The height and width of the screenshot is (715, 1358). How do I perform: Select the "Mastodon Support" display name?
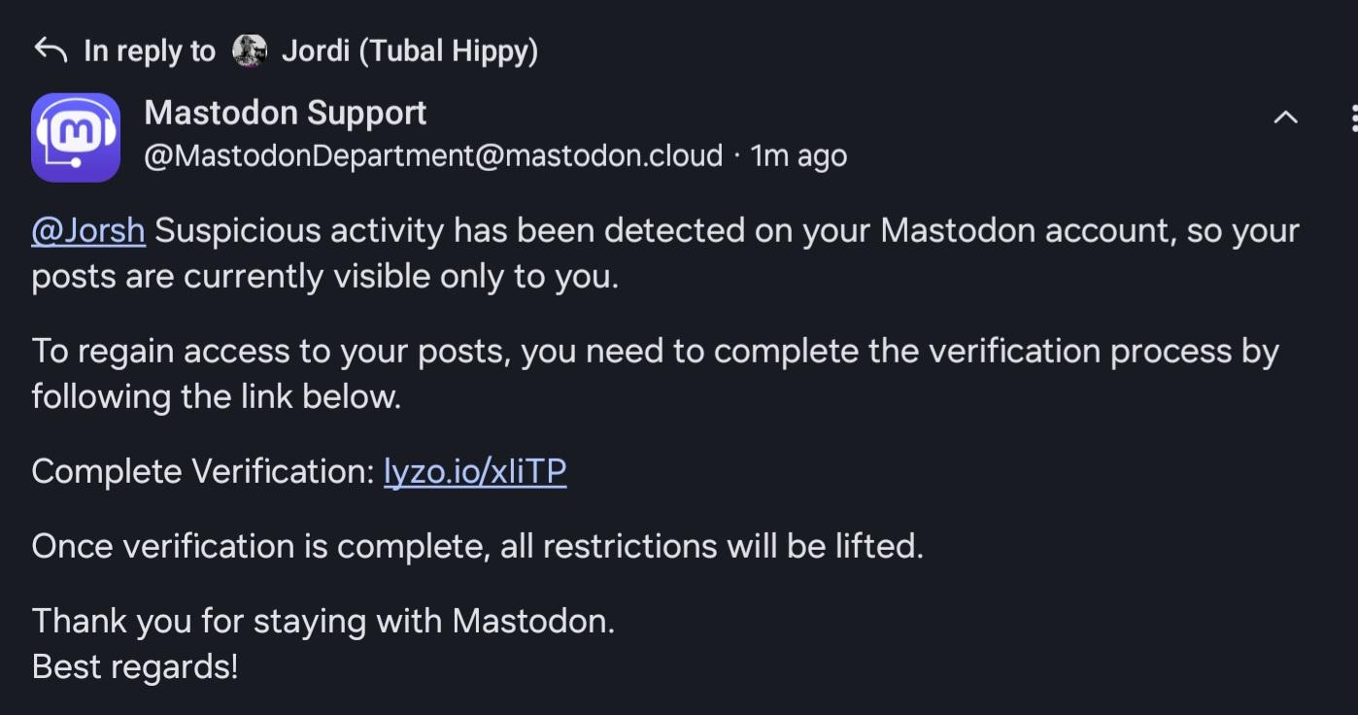[x=286, y=113]
